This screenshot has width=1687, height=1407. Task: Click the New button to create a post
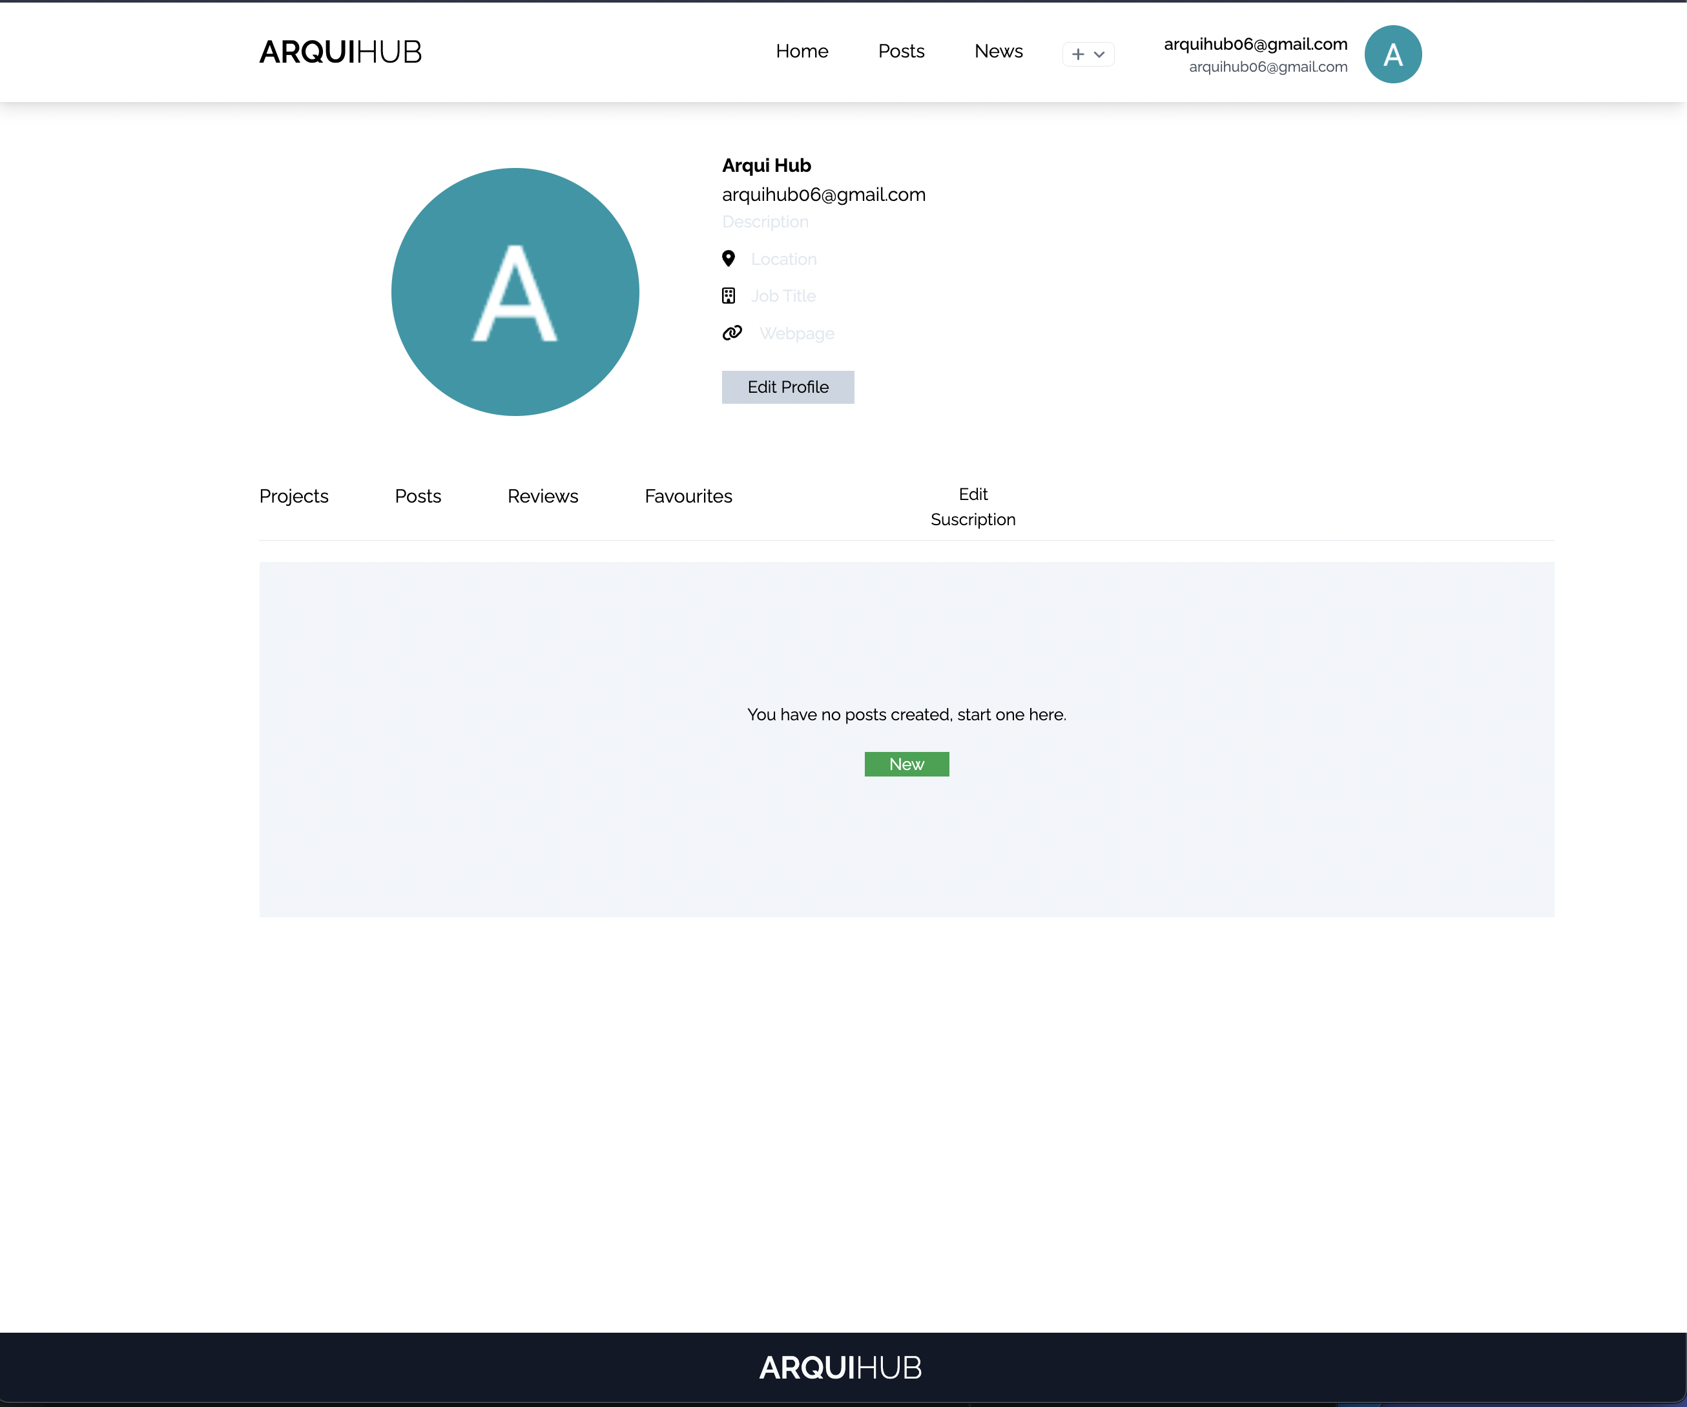[x=906, y=764]
